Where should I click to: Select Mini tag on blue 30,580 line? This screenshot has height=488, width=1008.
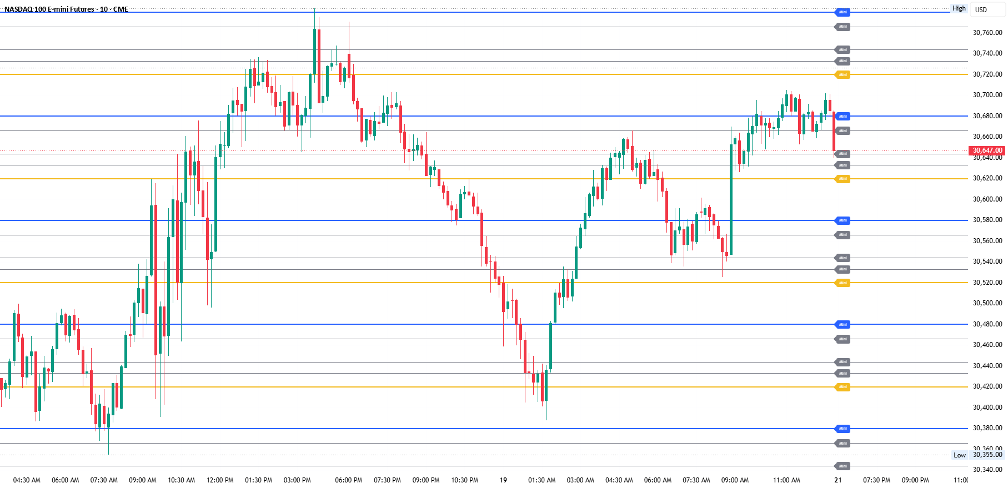(842, 220)
